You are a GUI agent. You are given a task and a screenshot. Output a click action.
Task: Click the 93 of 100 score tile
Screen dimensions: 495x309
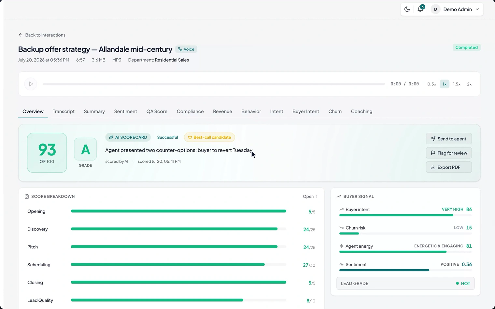[x=47, y=153]
